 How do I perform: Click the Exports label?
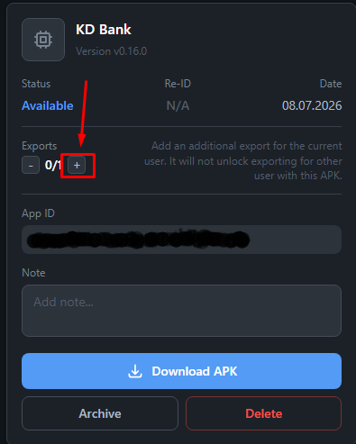pos(40,146)
